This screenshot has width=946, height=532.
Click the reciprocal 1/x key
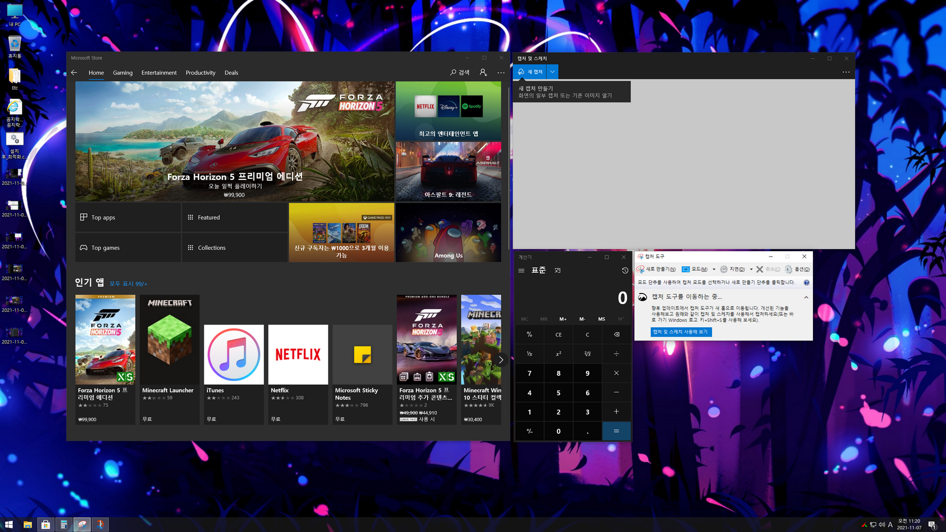(529, 354)
